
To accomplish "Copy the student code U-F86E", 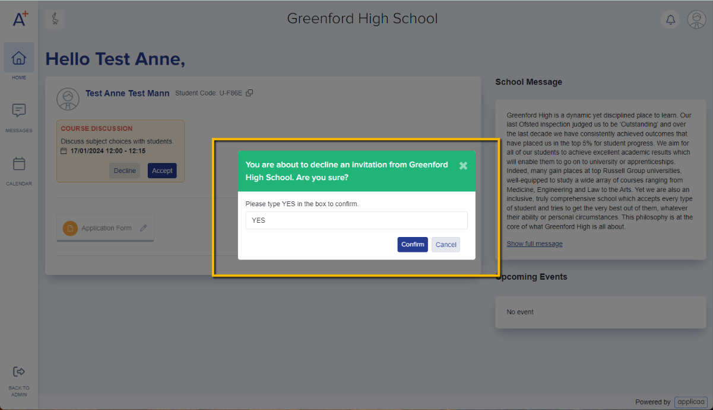I will tap(249, 93).
